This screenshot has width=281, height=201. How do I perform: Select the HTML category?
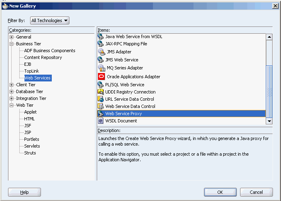coord(29,119)
